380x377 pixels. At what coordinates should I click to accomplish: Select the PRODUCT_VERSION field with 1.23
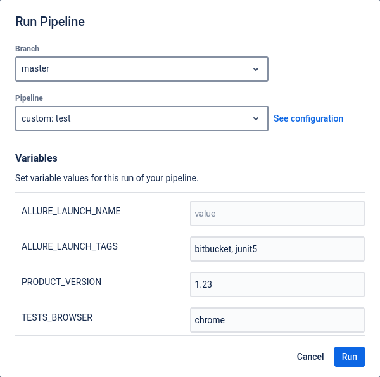pos(277,284)
